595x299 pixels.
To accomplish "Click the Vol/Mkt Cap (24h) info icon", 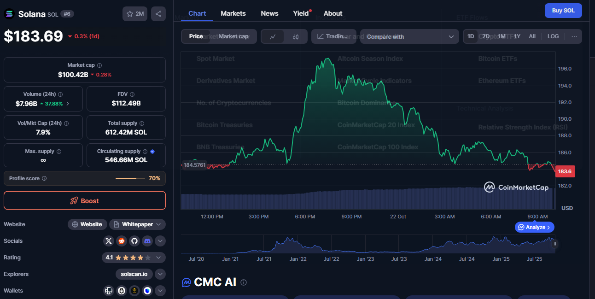I will (66, 123).
